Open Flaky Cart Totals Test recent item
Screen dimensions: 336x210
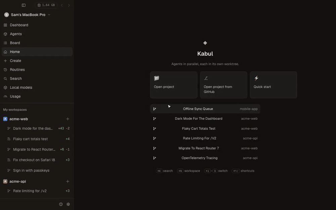point(205,129)
